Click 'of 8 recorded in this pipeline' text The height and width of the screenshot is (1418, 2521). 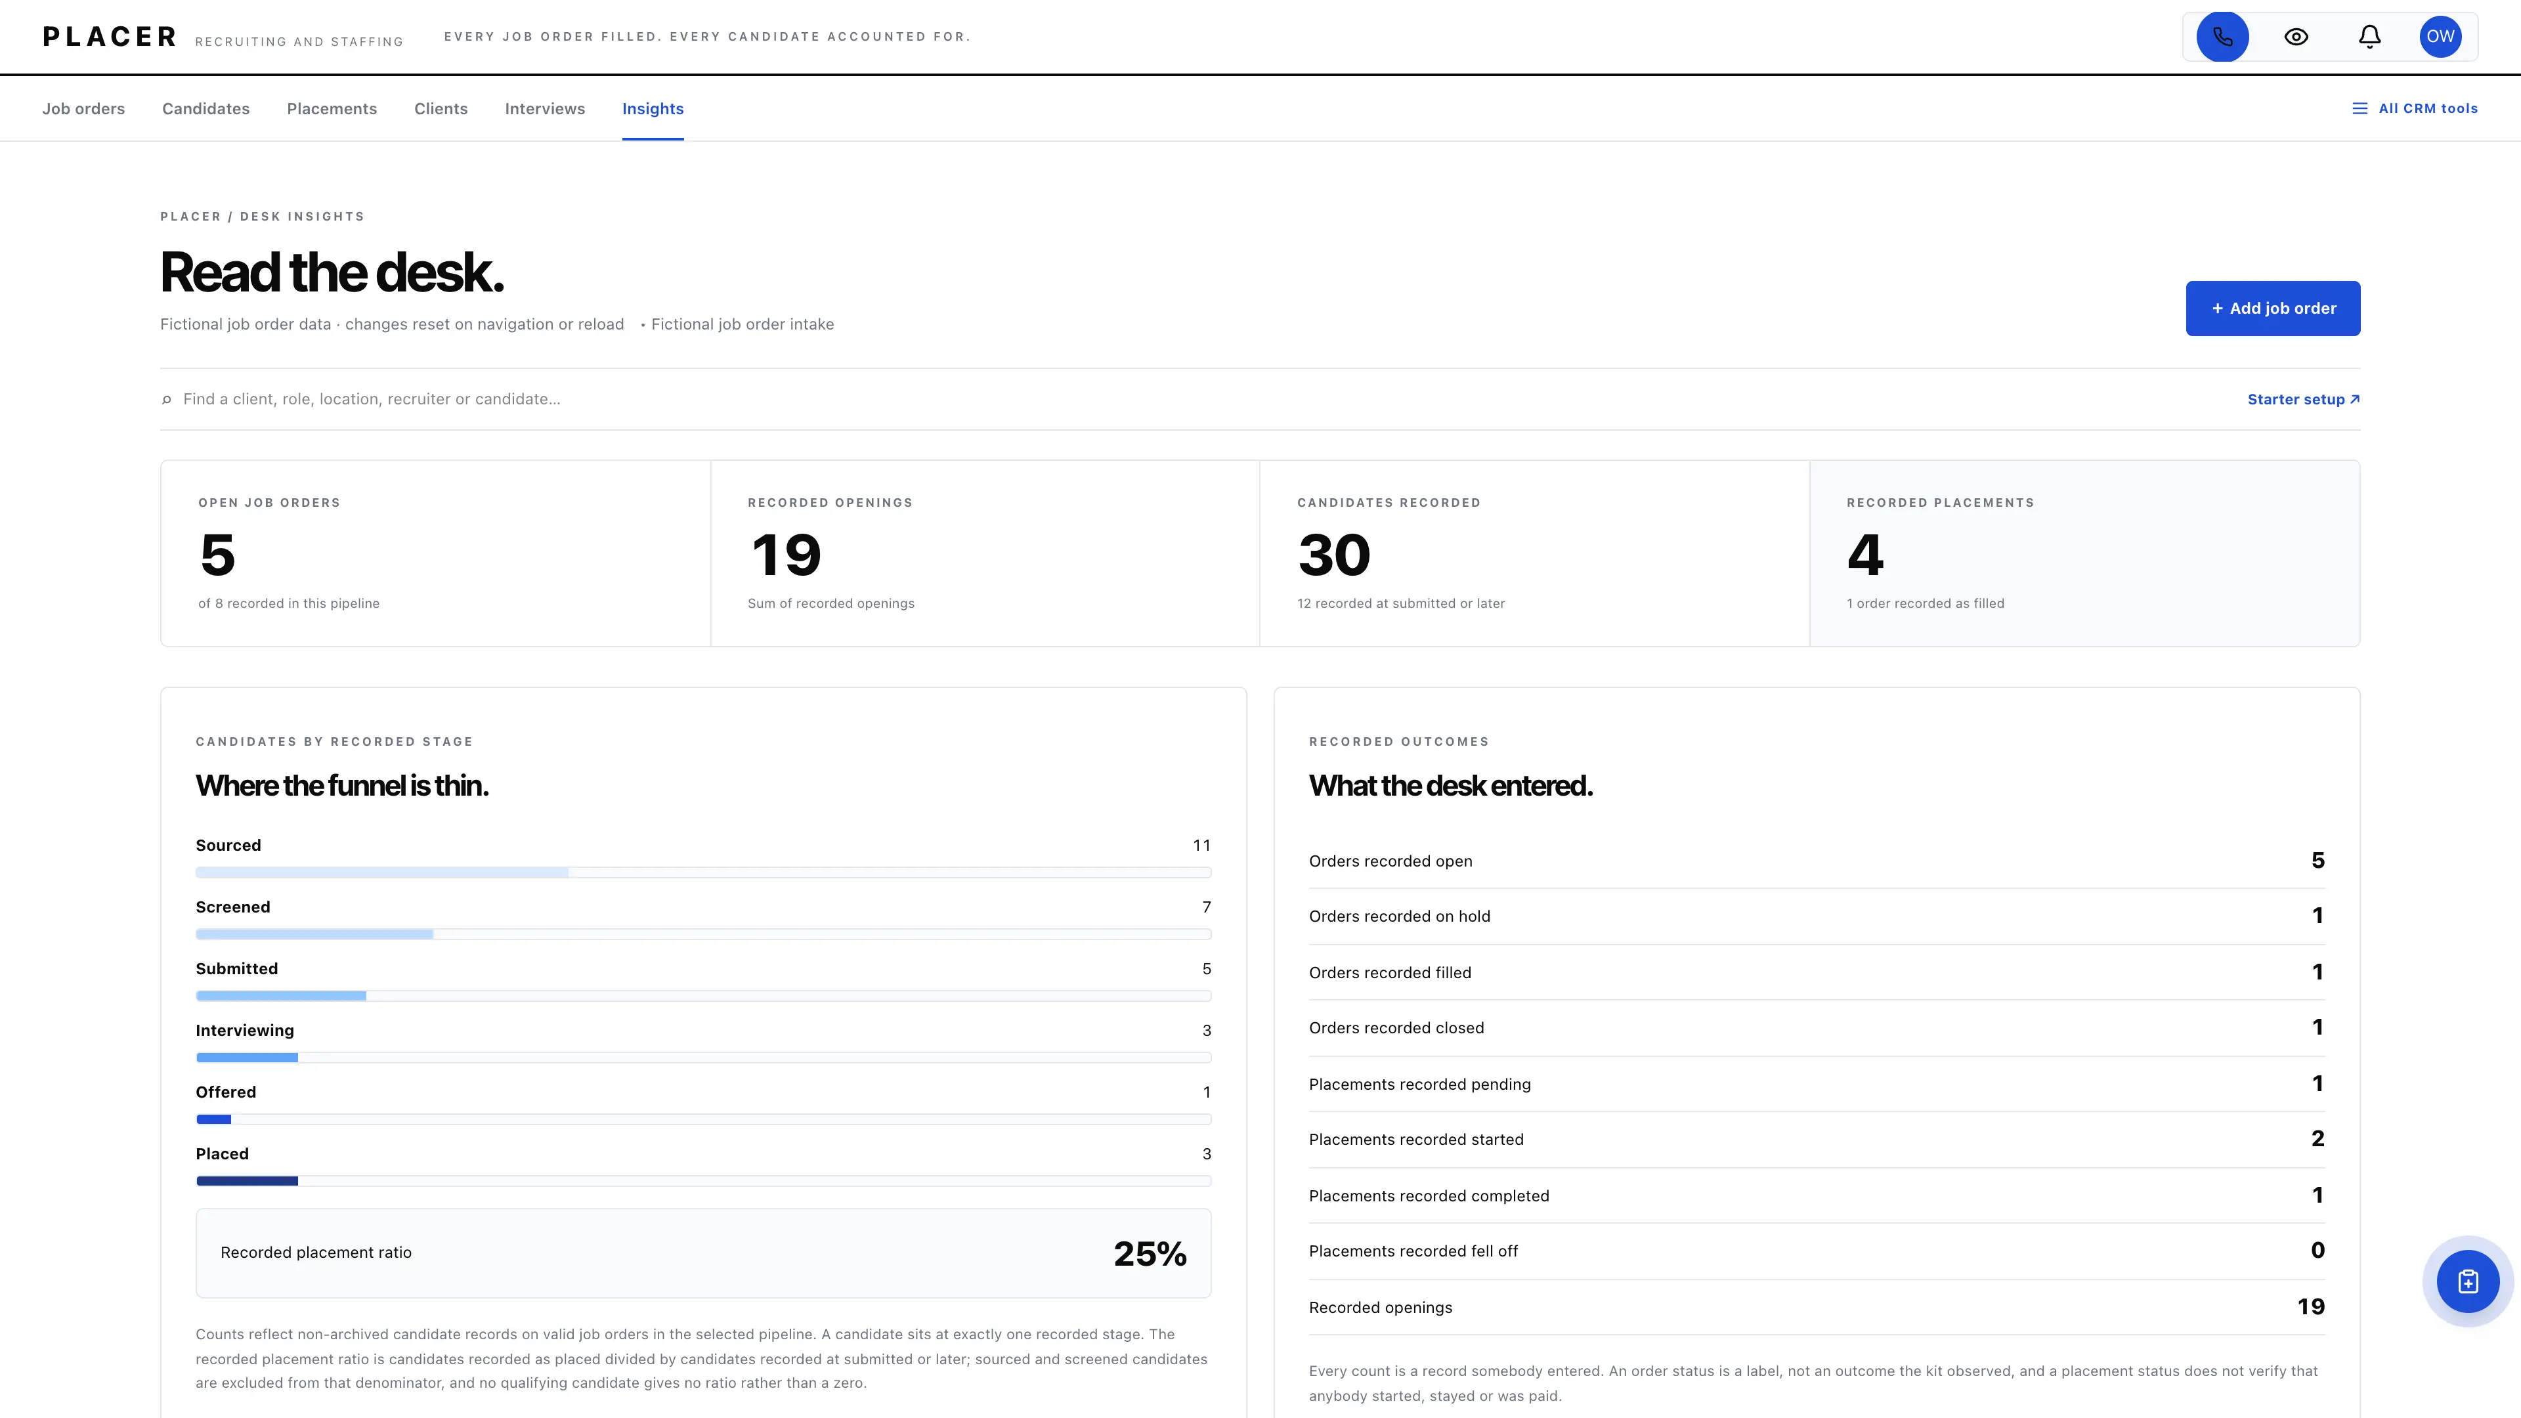pos(289,604)
